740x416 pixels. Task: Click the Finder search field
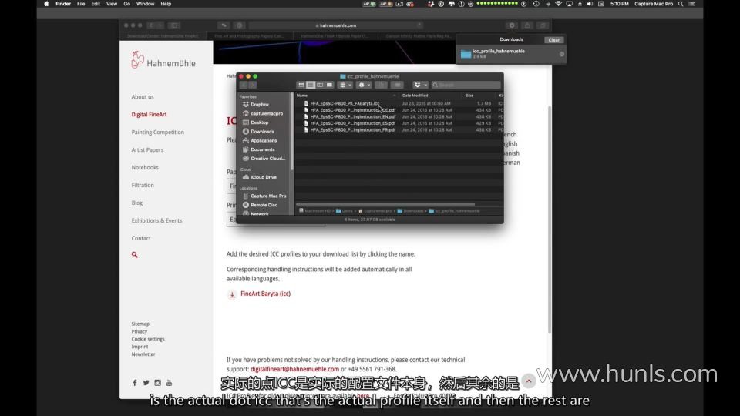466,85
